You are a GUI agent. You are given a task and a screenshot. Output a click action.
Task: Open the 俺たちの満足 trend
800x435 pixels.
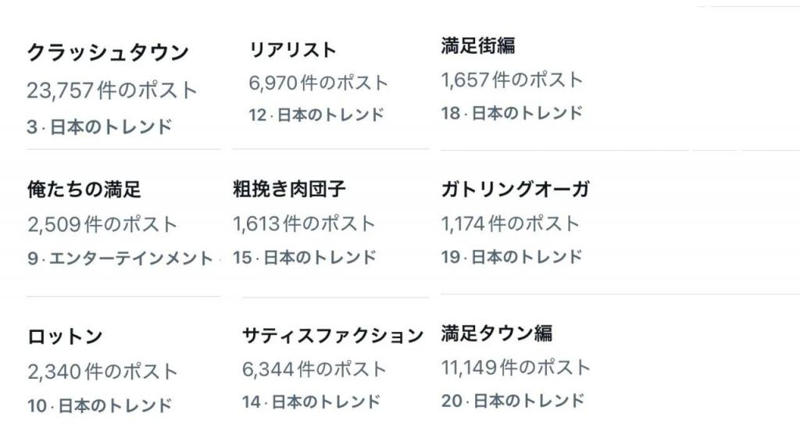click(x=84, y=189)
